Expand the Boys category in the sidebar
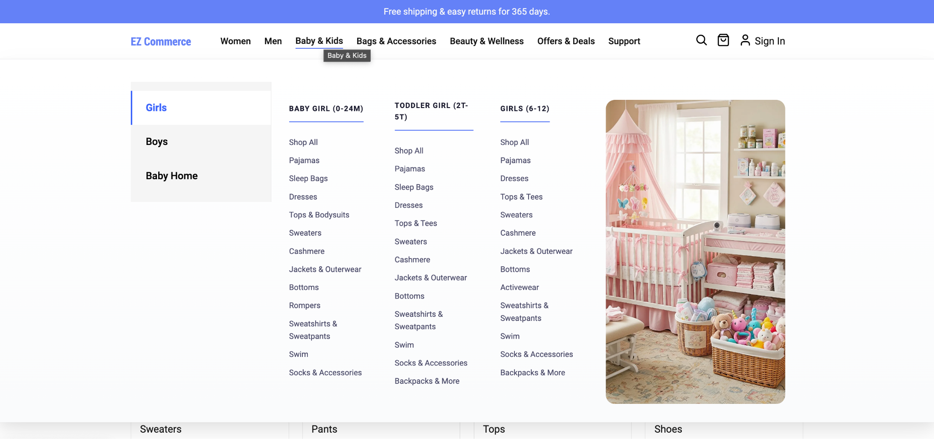Viewport: 934px width, 439px height. click(x=156, y=141)
